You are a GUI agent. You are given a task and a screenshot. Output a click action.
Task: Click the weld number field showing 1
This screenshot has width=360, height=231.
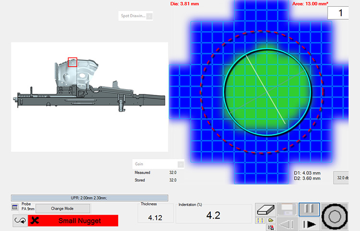tap(340, 13)
